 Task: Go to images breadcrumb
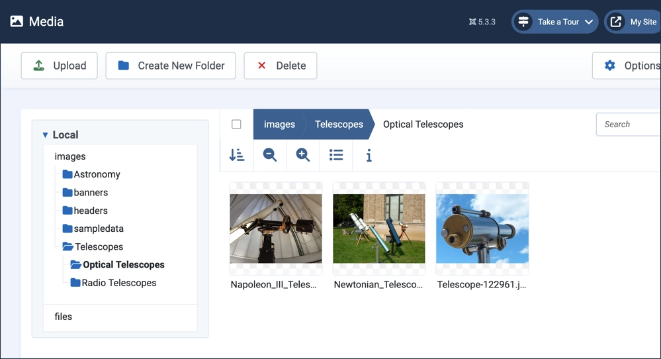point(279,125)
